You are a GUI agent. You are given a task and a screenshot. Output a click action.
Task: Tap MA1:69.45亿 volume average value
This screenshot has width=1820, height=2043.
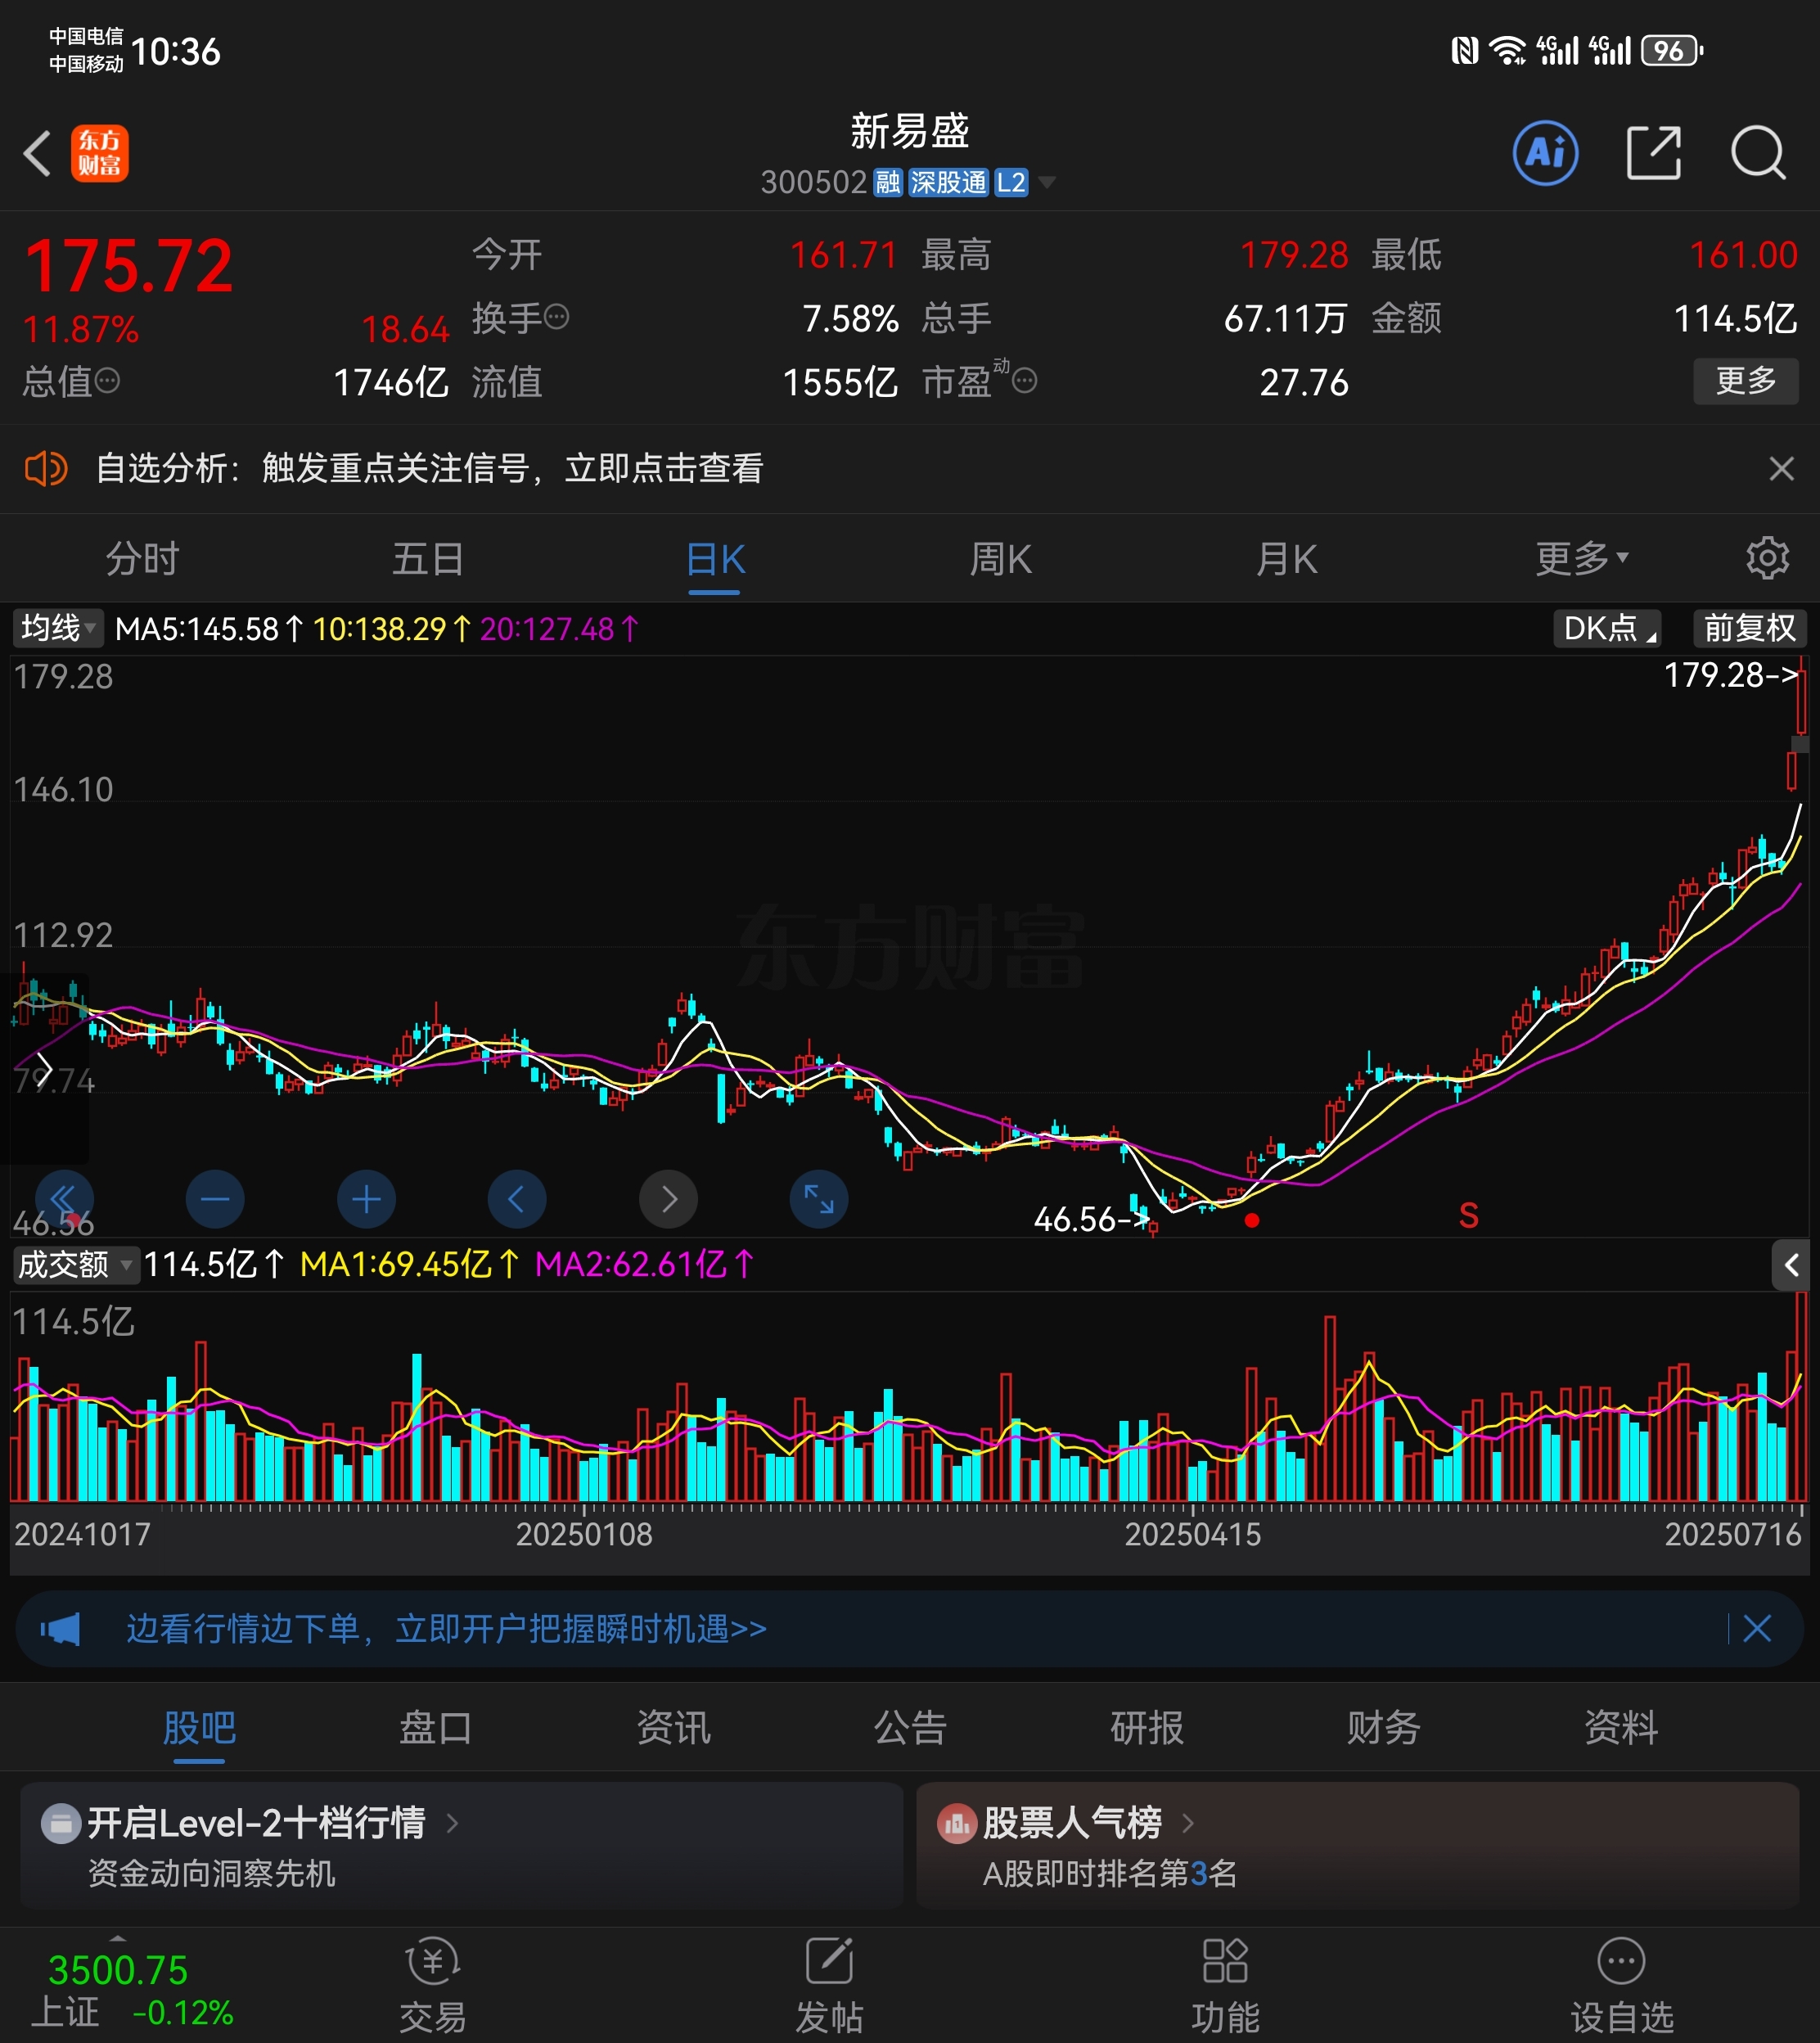(409, 1265)
